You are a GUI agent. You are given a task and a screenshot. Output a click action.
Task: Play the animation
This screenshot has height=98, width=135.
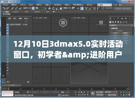(82, 92)
